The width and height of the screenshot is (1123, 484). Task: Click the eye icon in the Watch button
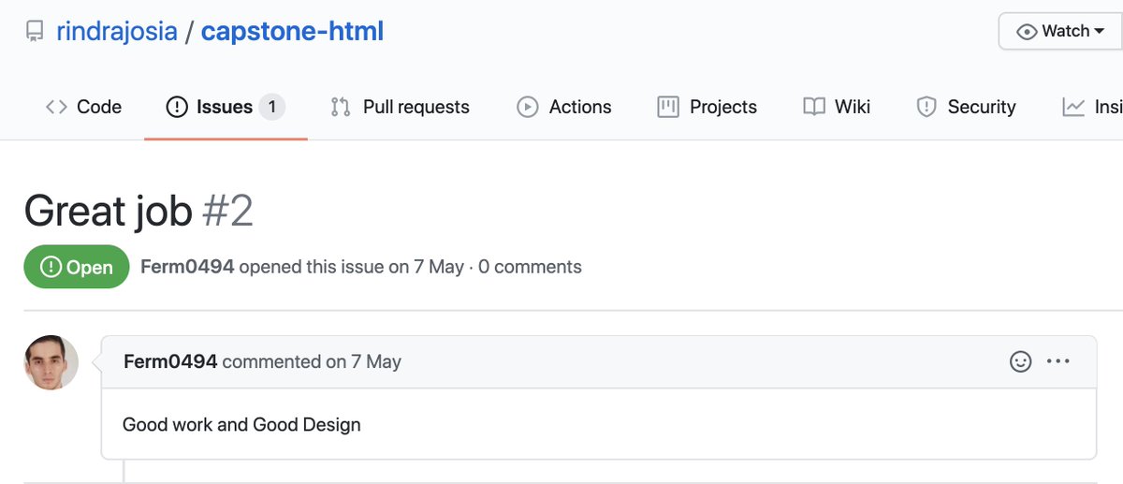[x=1027, y=32]
